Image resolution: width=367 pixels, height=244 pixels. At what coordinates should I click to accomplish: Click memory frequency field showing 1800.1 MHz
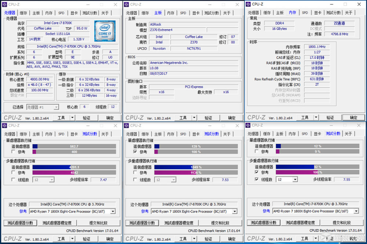click(317, 47)
